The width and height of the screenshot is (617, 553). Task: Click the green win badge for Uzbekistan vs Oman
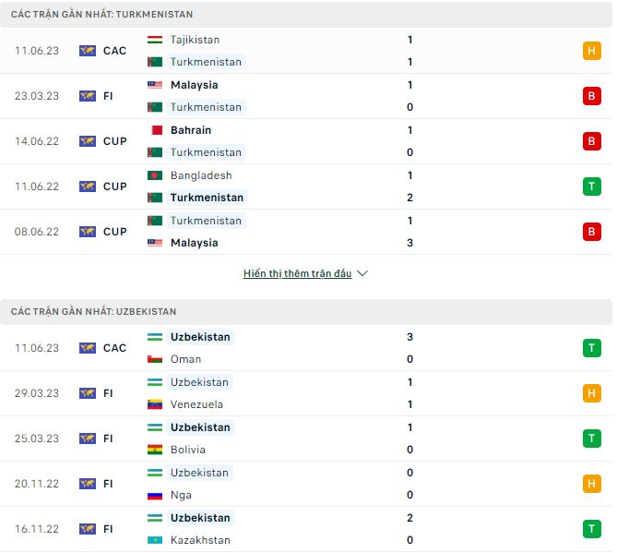point(591,348)
